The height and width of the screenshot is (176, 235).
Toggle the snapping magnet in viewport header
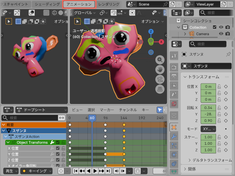click(114, 13)
